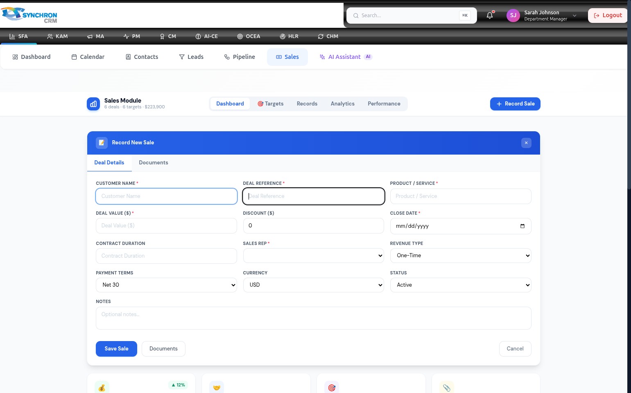Select the Sales nav item
631x393 pixels.
coord(287,57)
